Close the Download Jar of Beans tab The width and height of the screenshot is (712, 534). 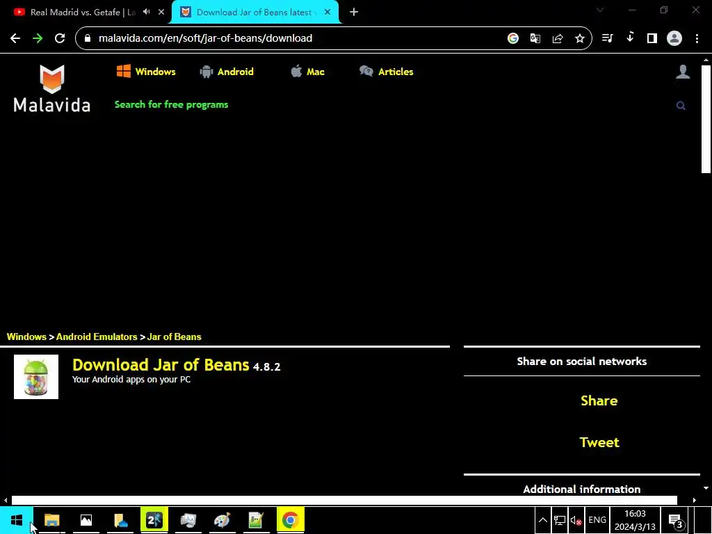[327, 13]
